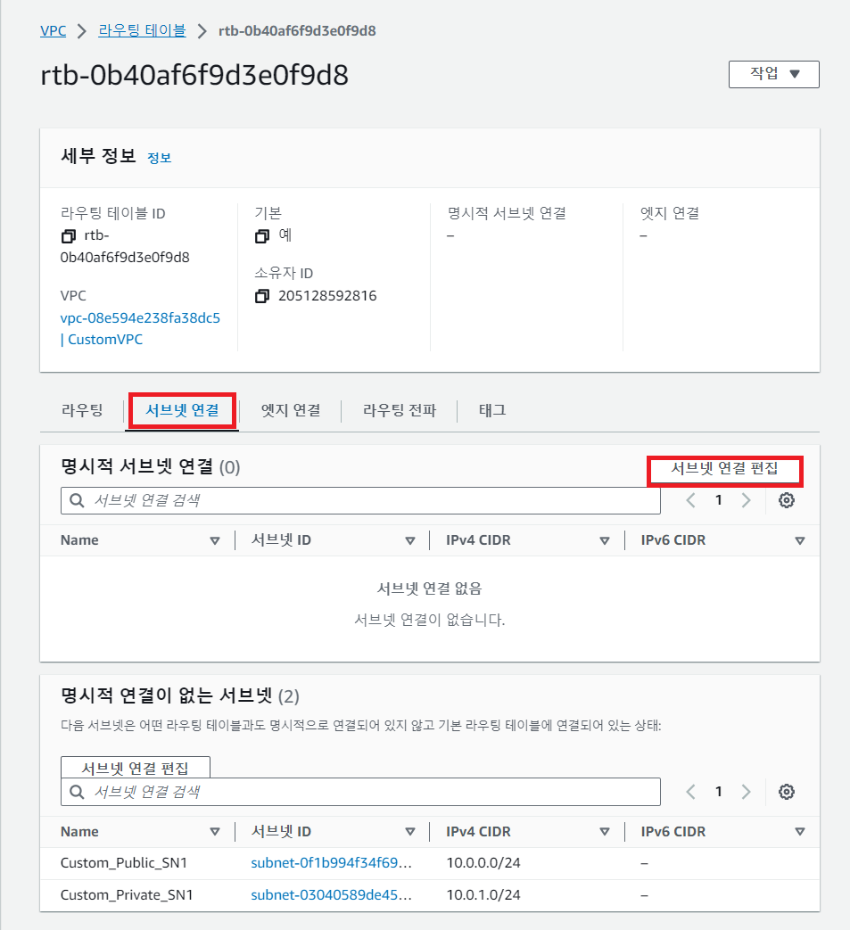This screenshot has width=850, height=930.
Task: Copy the 기본 value 예
Action: [x=261, y=236]
